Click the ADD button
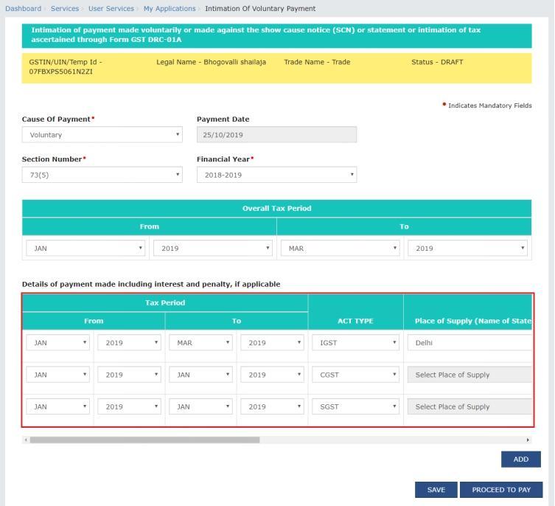 point(520,460)
